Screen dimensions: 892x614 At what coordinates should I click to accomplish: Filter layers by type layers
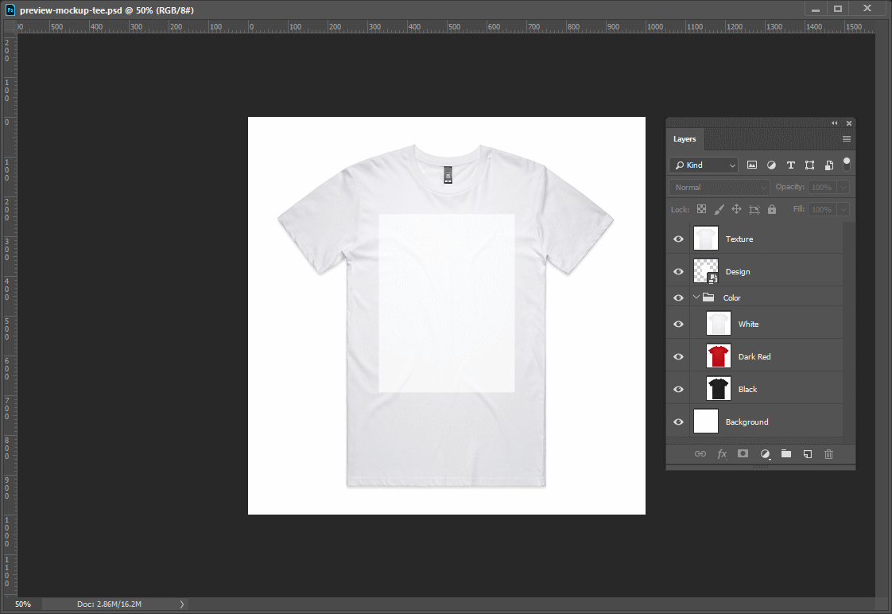pyautogui.click(x=790, y=165)
